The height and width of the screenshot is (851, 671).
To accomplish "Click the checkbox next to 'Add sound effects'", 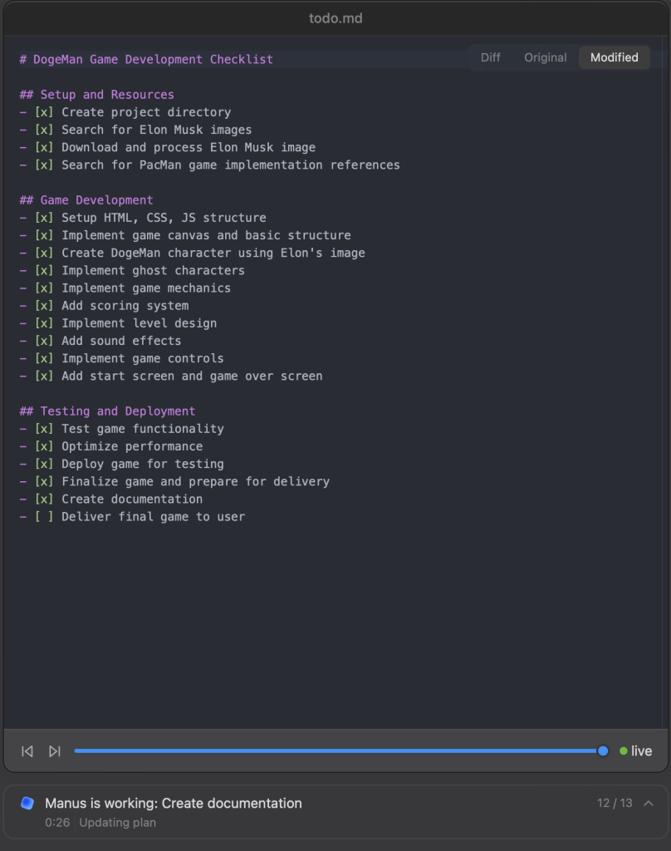I will (44, 341).
